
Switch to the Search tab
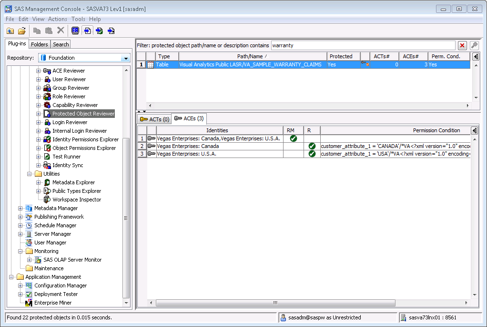point(61,44)
